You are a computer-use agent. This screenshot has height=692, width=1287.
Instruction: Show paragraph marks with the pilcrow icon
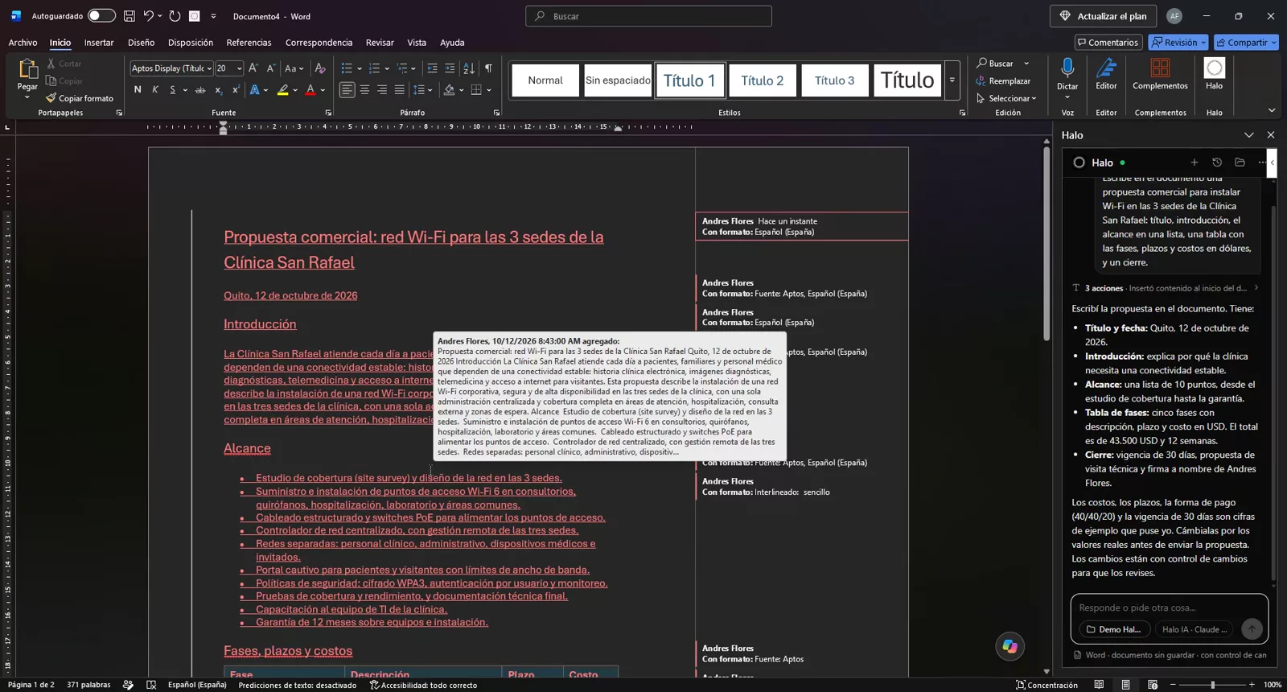(x=488, y=68)
